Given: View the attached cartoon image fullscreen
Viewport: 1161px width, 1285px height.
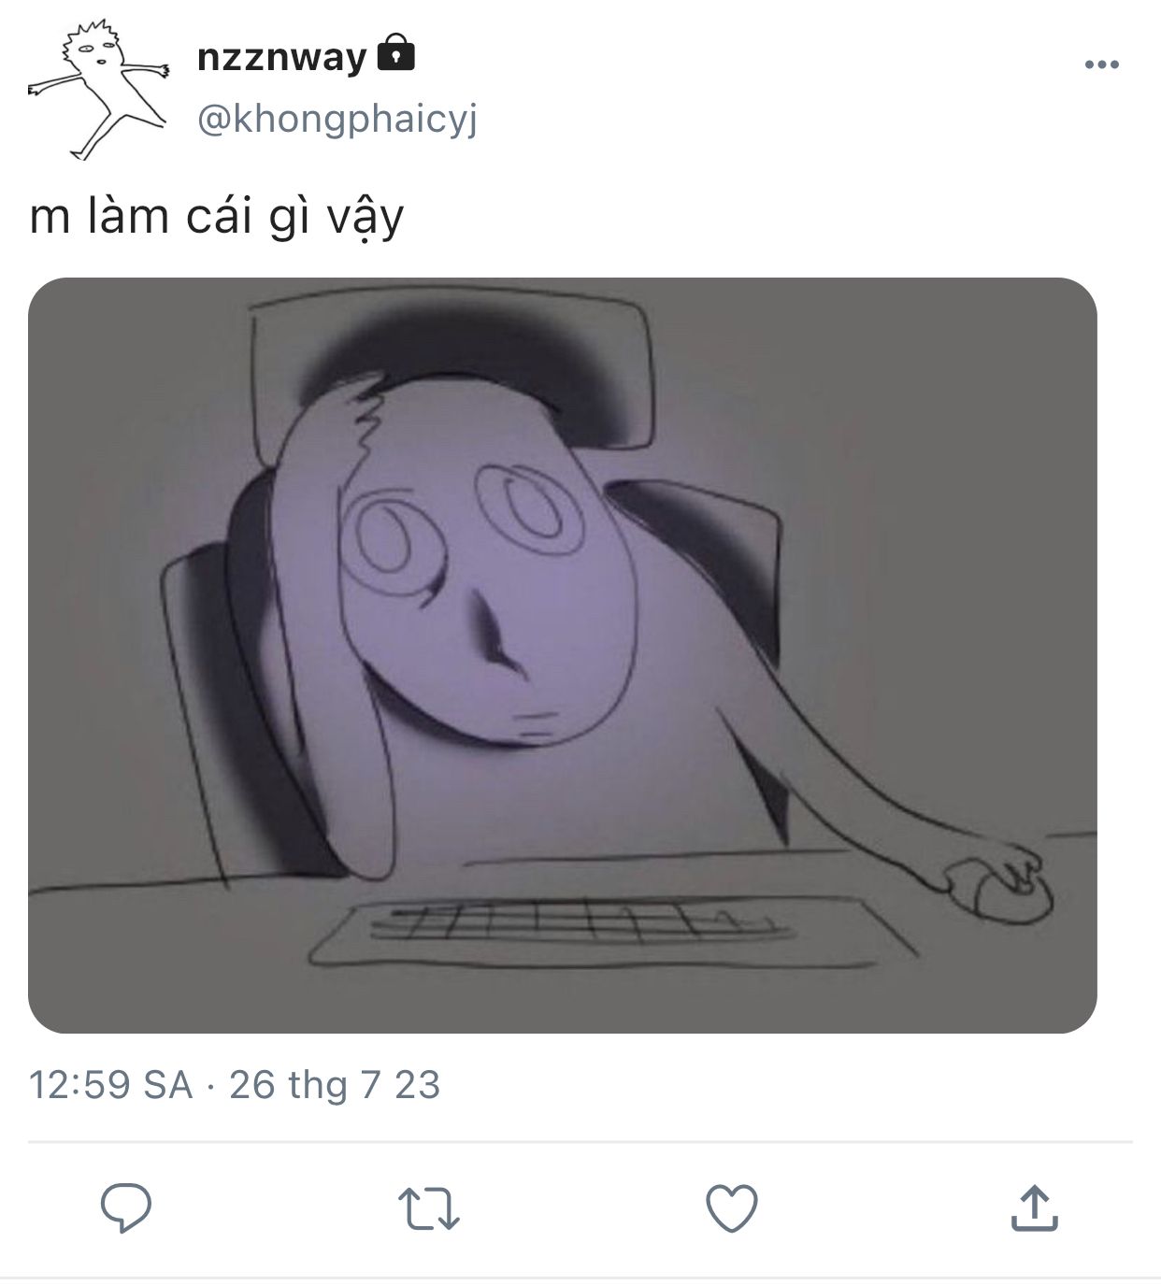Looking at the screenshot, I should tap(562, 655).
